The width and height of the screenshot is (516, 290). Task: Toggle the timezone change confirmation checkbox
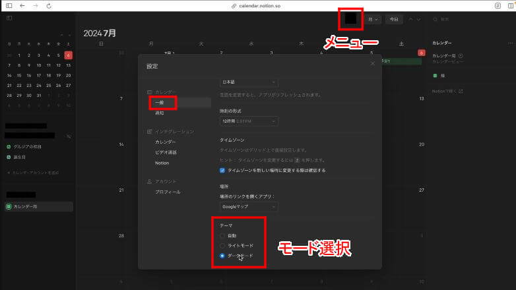(x=222, y=170)
